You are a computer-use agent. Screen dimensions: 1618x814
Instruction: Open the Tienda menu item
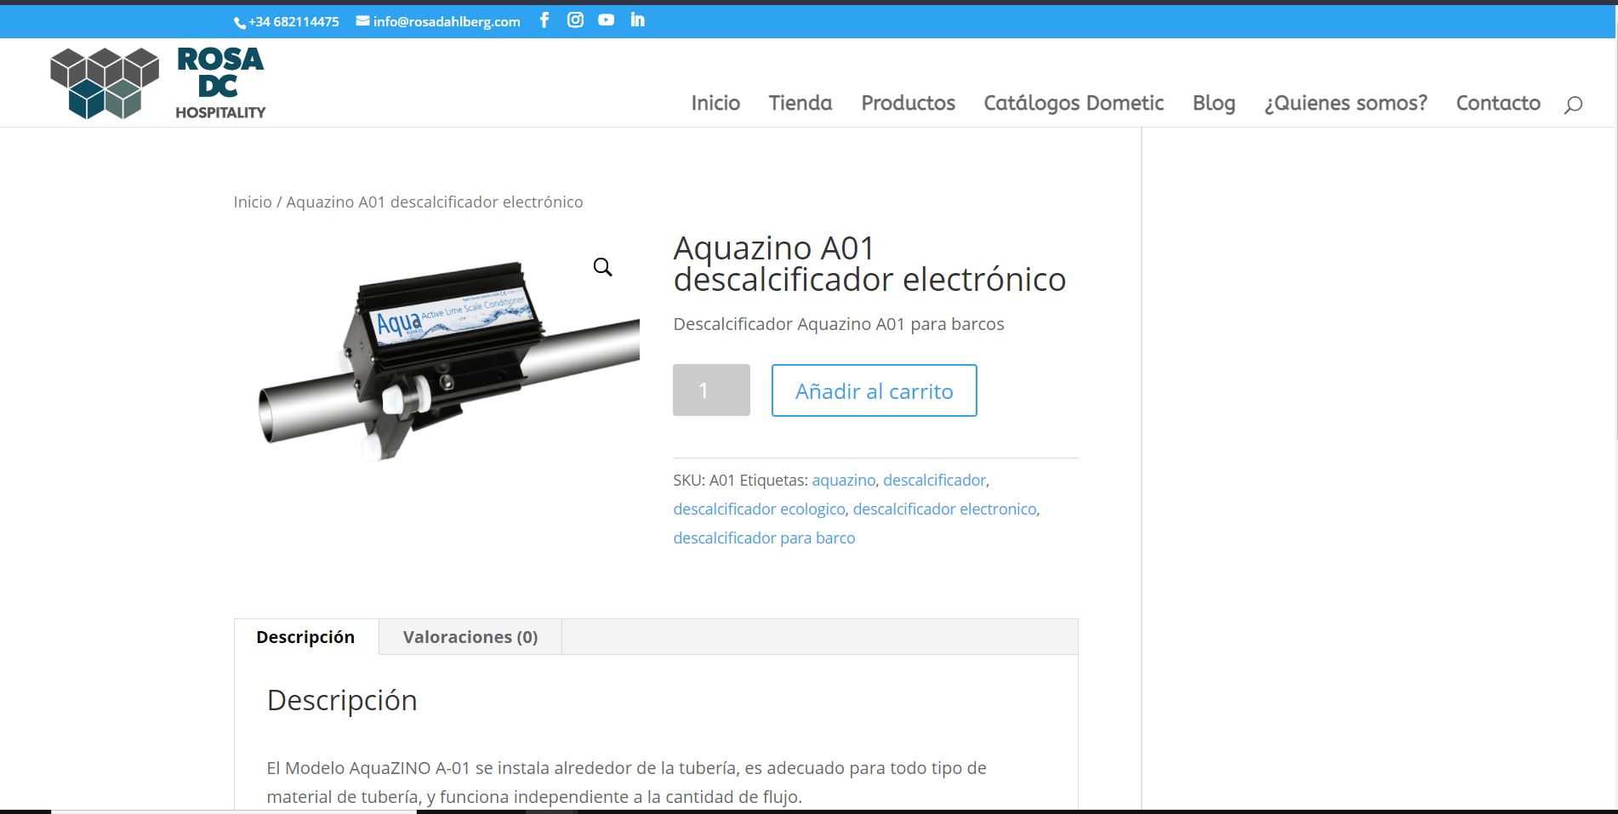point(800,103)
